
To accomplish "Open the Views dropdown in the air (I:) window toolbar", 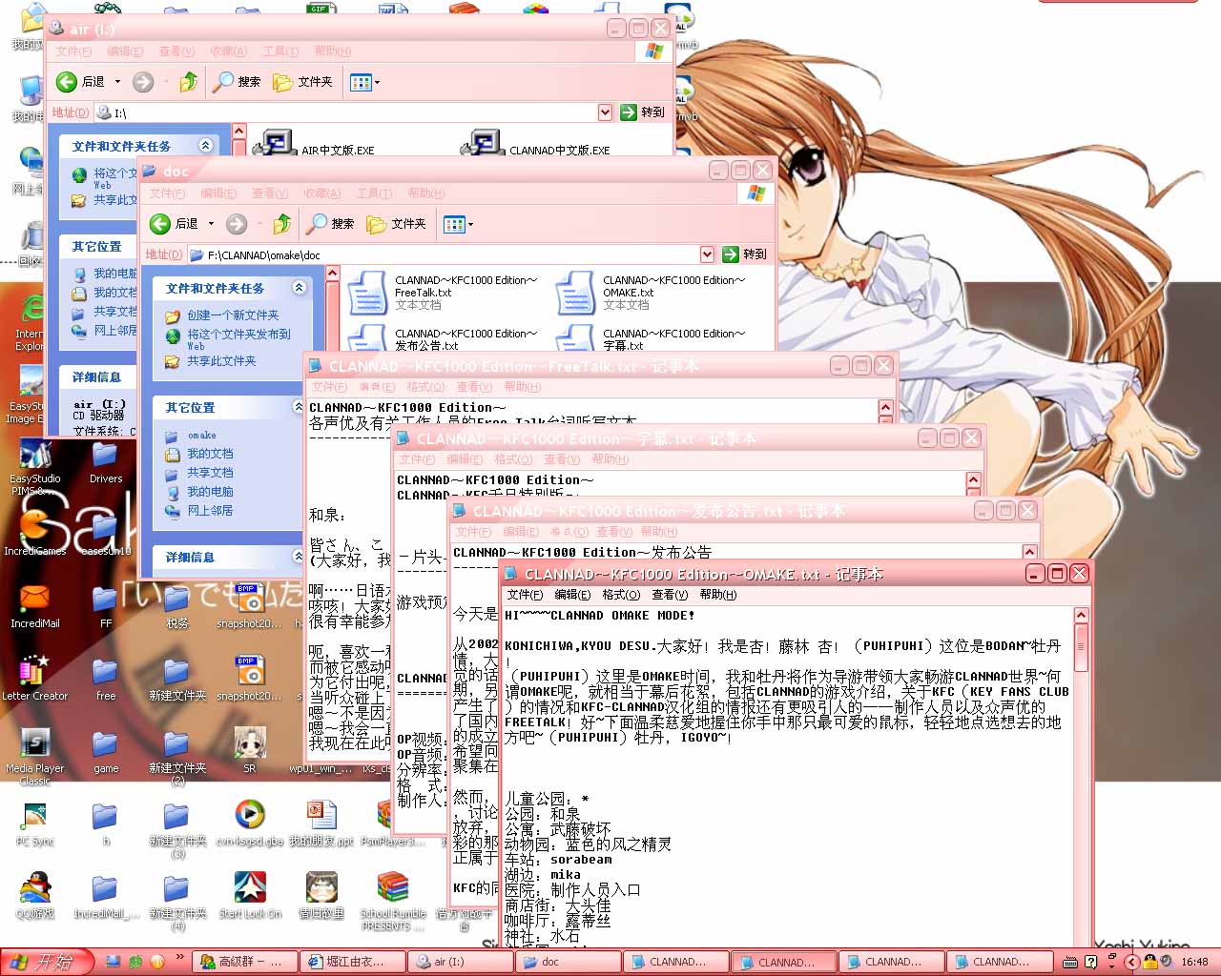I will (x=364, y=82).
